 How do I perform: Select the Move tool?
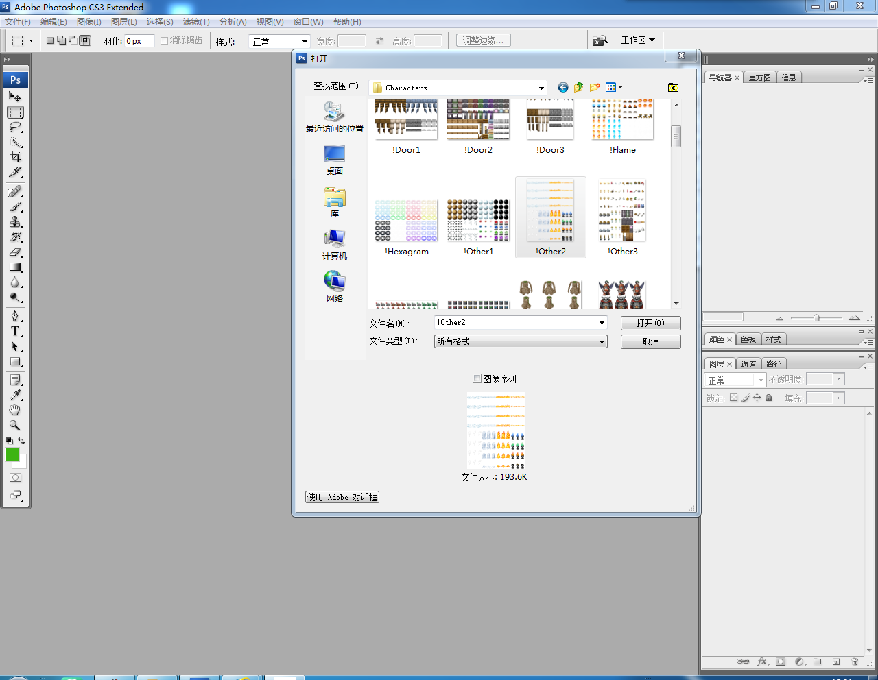coord(15,97)
